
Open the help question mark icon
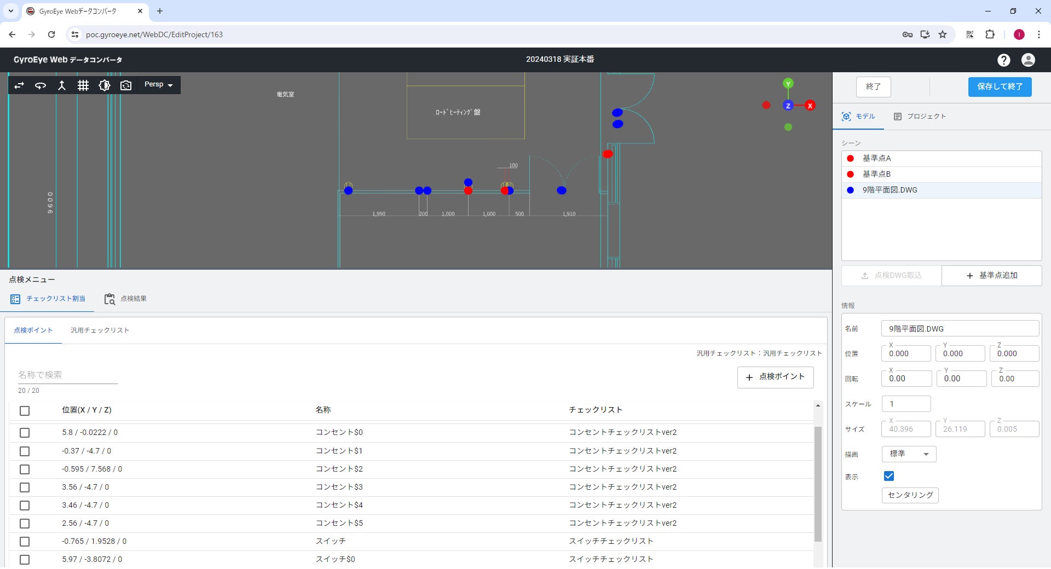tap(1003, 60)
